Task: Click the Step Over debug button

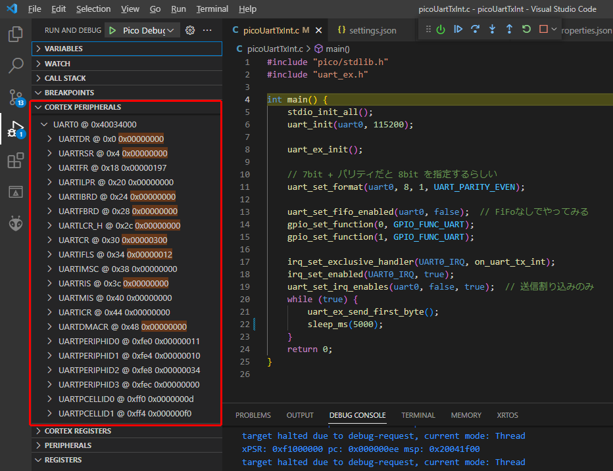Action: (475, 30)
